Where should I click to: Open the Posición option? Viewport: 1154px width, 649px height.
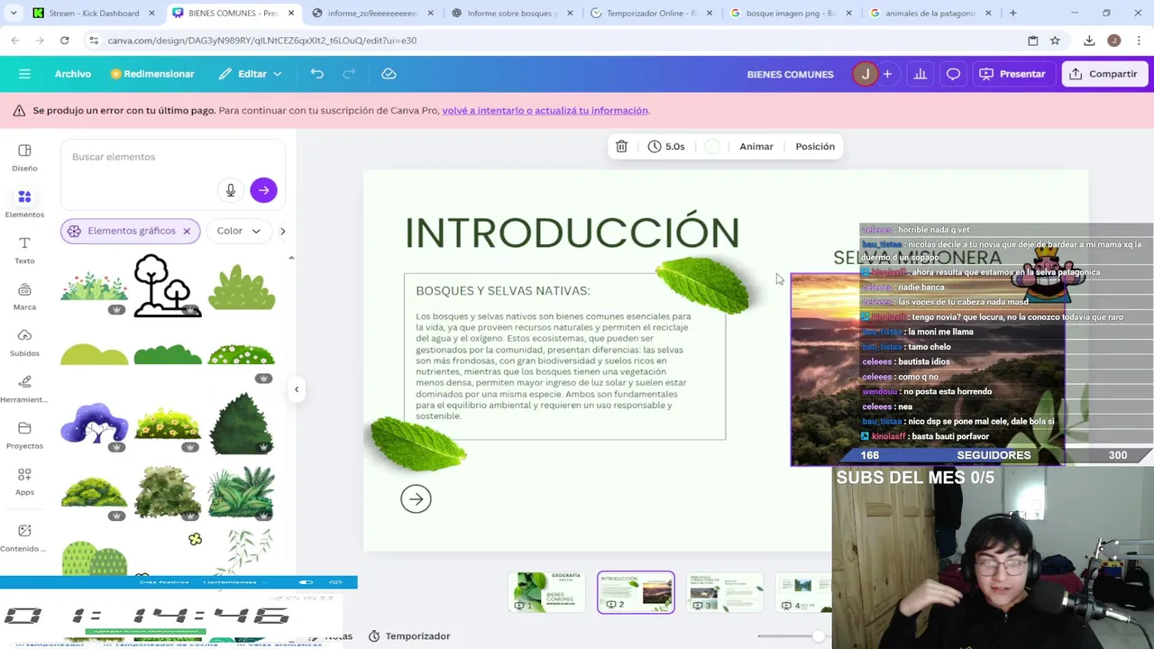click(815, 146)
